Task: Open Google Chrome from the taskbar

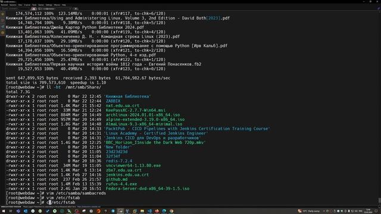Action: [x=171, y=211]
